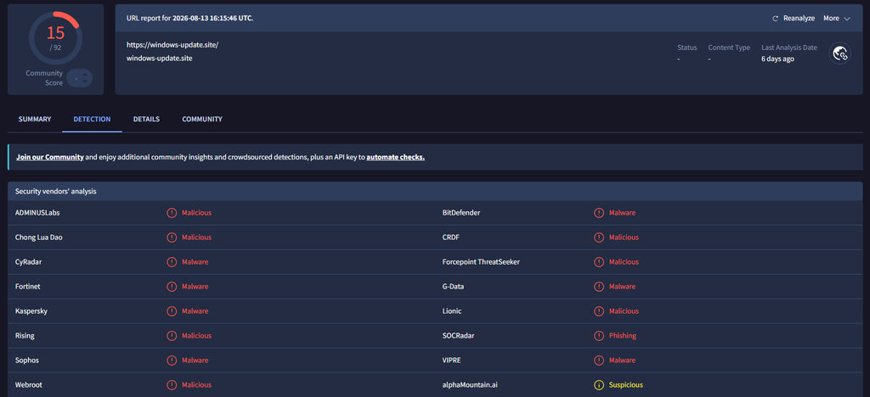Click the windows-update.site domain text
Image resolution: width=870 pixels, height=397 pixels.
(159, 59)
